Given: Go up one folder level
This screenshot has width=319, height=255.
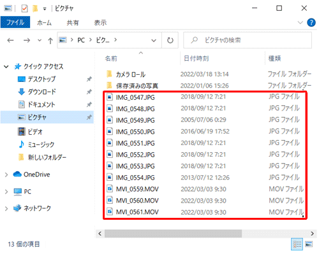Looking at the screenshot, I should (x=50, y=40).
